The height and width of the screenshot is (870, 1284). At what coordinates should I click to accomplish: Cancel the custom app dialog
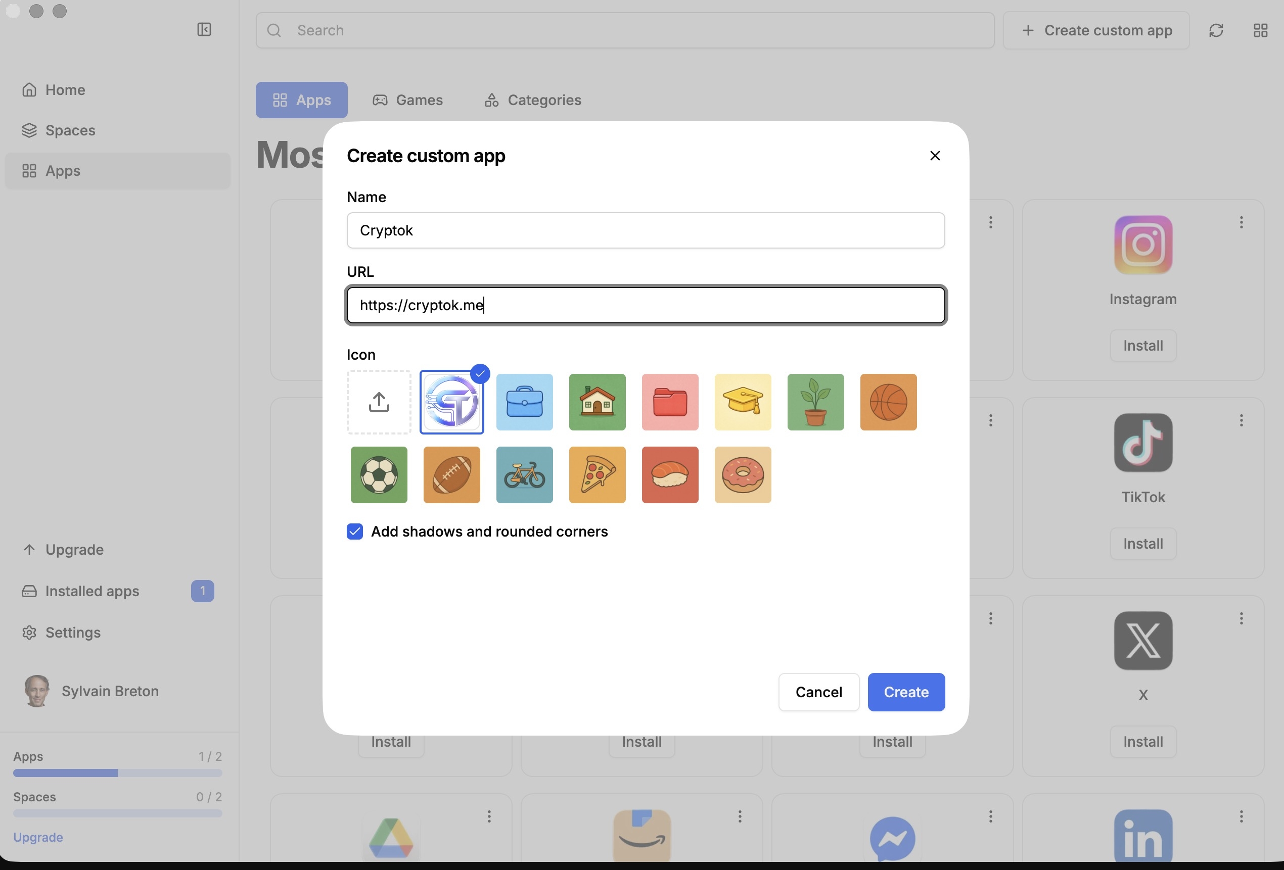click(818, 692)
